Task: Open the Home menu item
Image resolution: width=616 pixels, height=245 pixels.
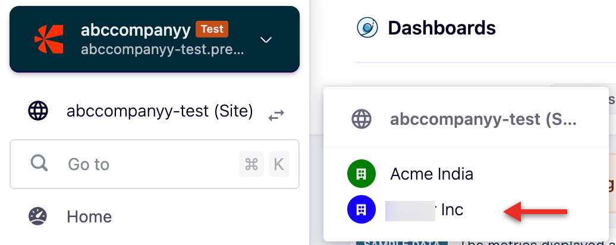Action: (89, 216)
